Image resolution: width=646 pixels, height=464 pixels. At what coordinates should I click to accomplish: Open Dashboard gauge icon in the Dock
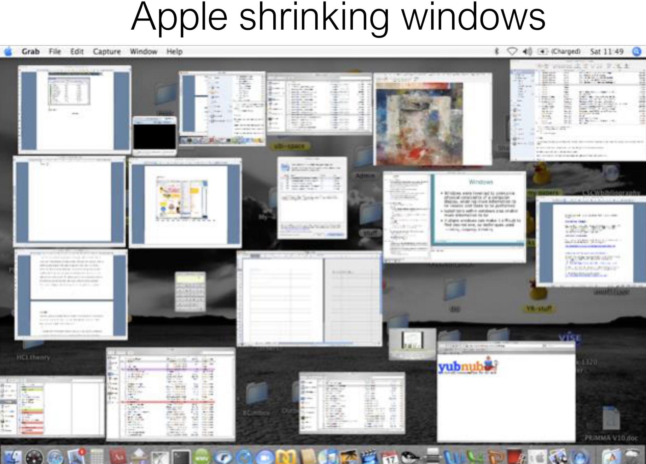pos(34,456)
